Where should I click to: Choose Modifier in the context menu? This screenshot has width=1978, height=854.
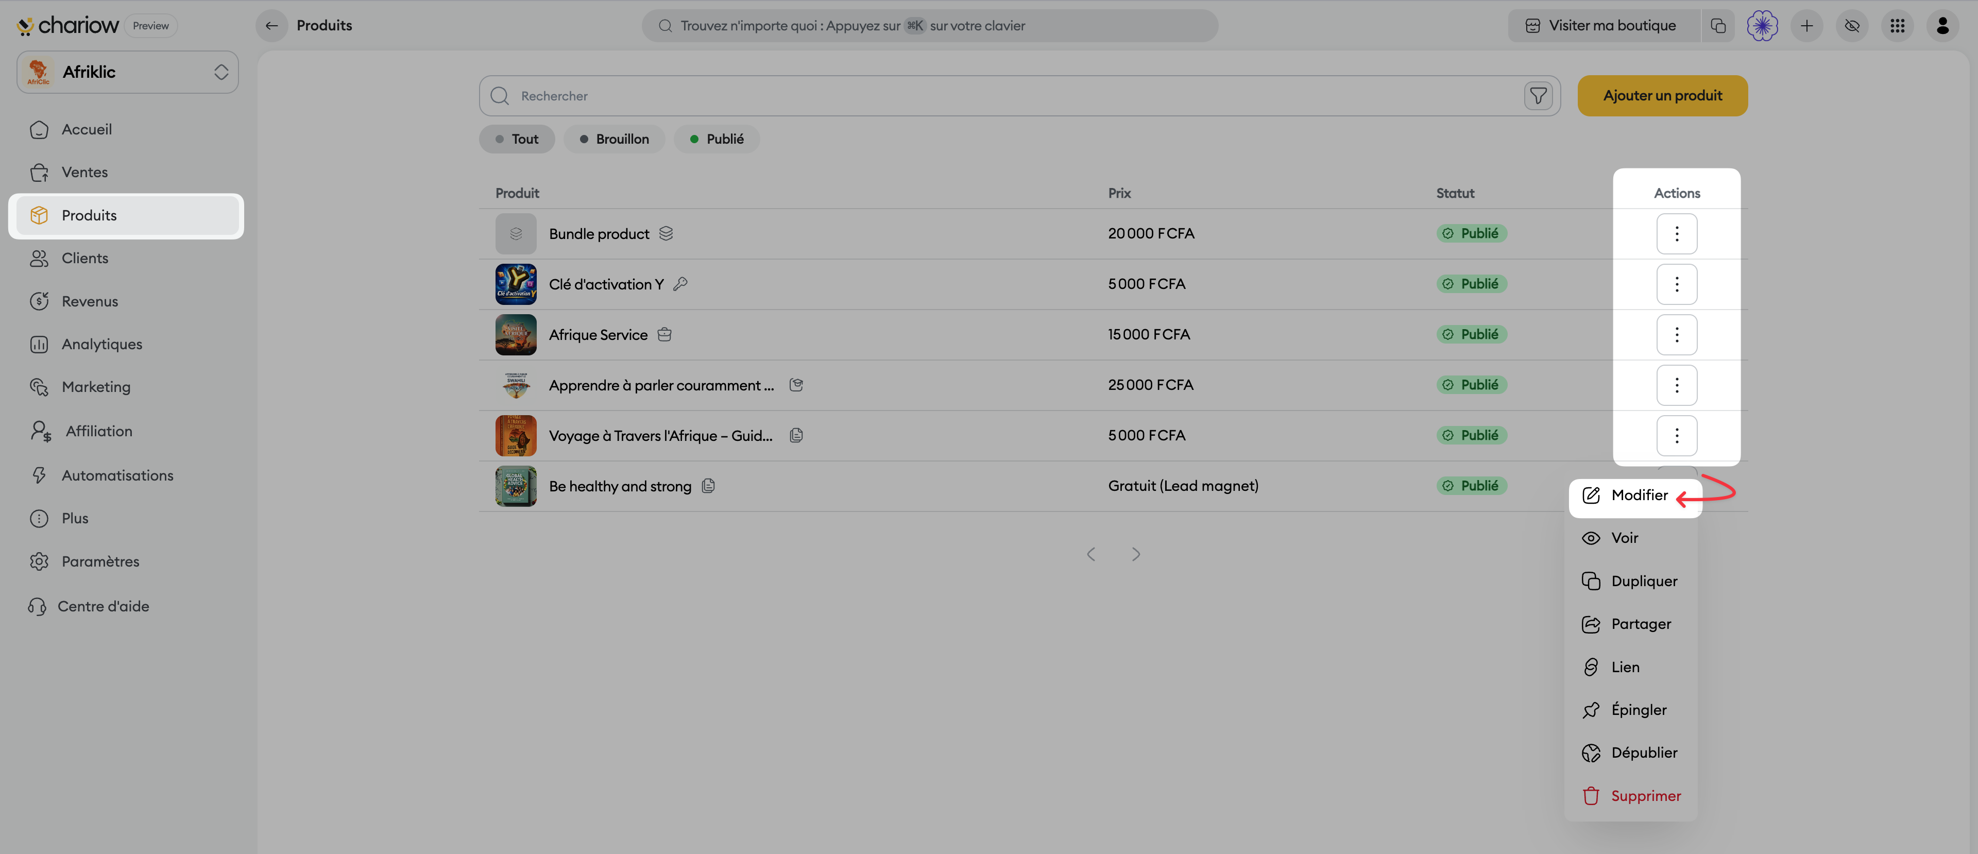[x=1632, y=496]
